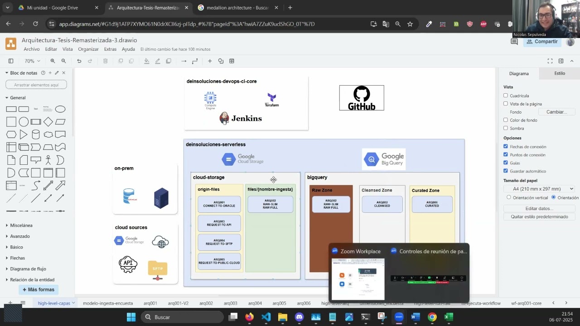Select the Orientación vertical radio button
This screenshot has height=326, width=580.
point(509,197)
